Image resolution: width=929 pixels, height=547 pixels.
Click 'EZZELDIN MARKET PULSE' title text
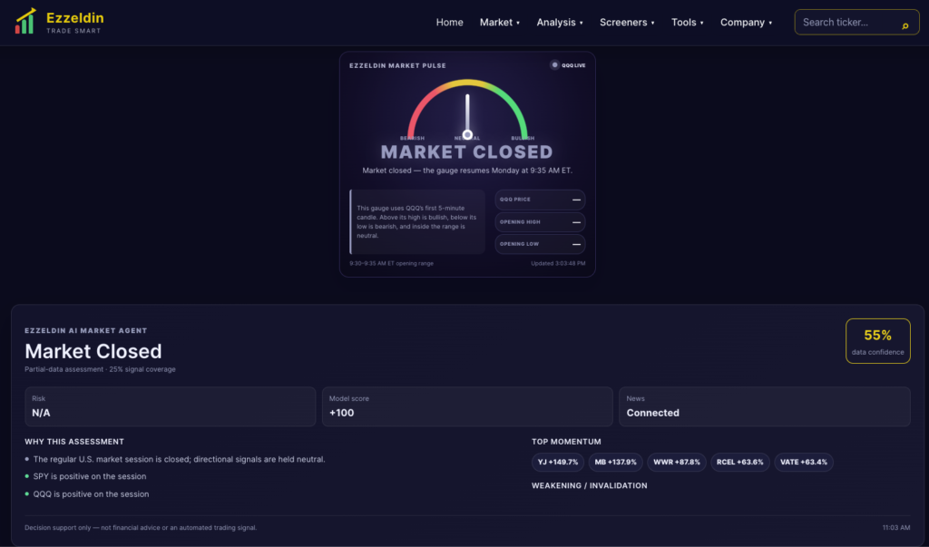pyautogui.click(x=397, y=66)
